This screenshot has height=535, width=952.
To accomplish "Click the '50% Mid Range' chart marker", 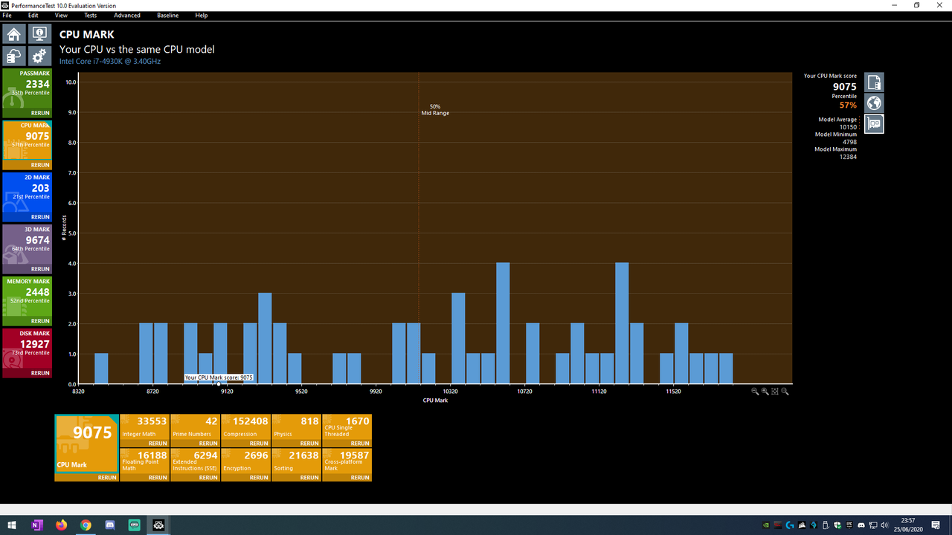I will coord(435,110).
